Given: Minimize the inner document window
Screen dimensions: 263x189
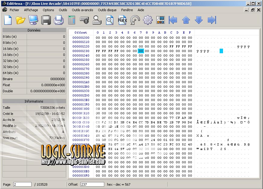Looking at the screenshot, I should pos(246,10).
